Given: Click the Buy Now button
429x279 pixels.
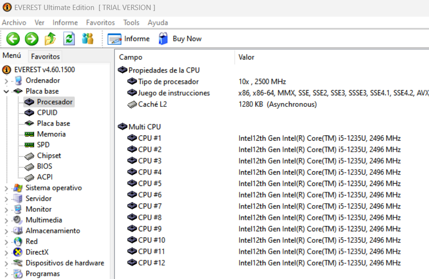Looking at the screenshot, I should (x=180, y=39).
